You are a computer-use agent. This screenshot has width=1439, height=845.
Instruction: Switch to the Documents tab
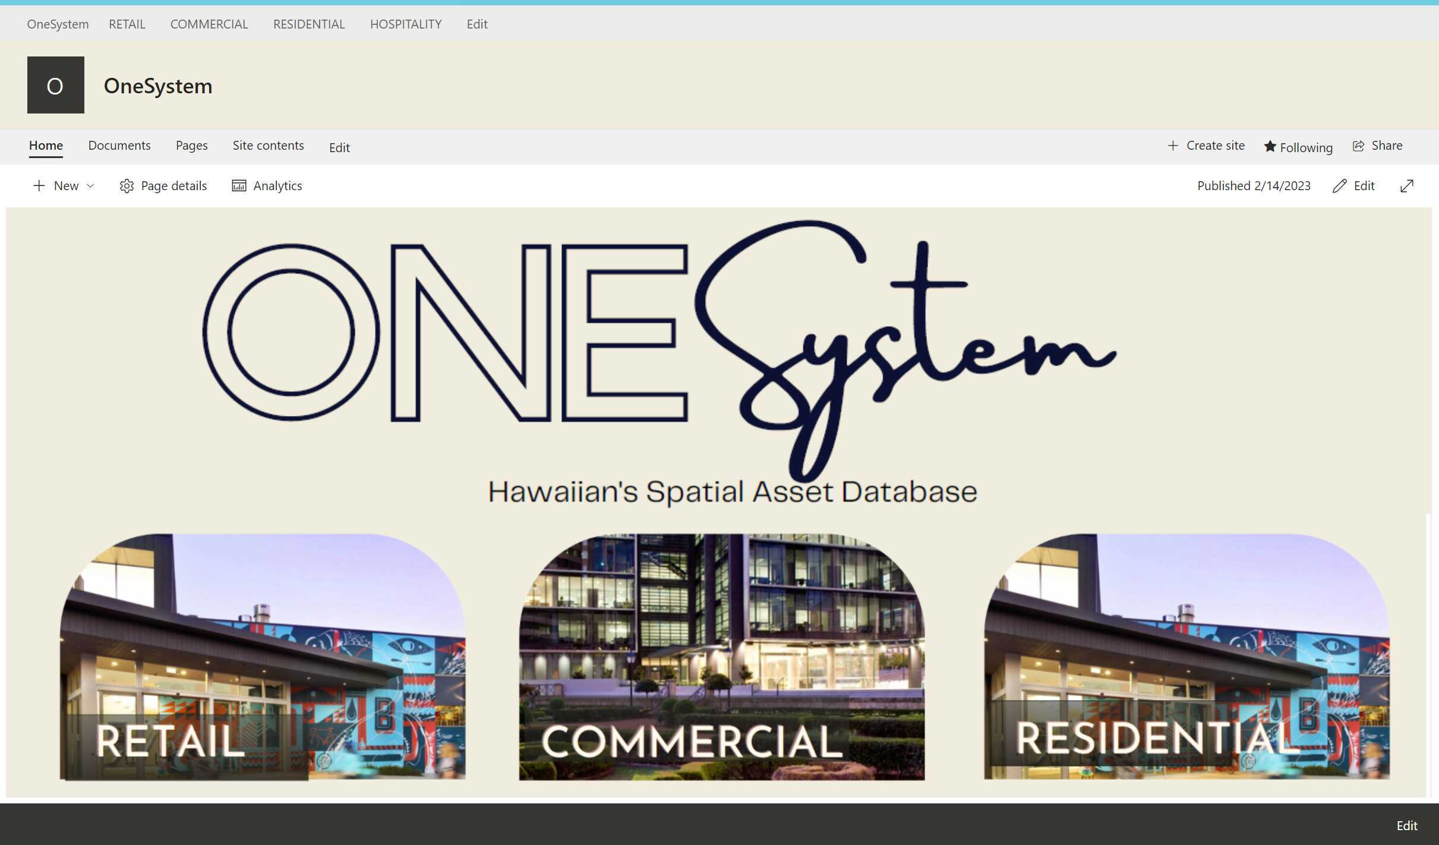tap(119, 146)
